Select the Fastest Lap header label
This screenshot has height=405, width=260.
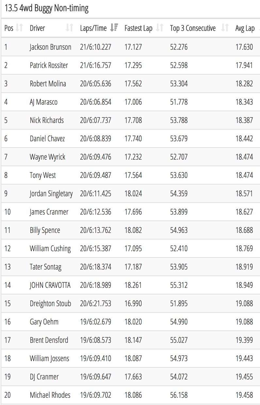coord(138,28)
